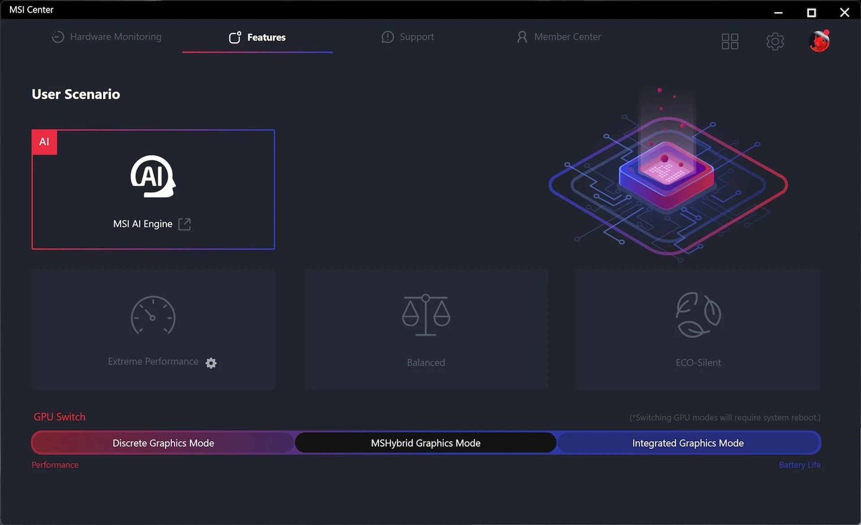Click the red AI badge
The width and height of the screenshot is (861, 525).
[x=44, y=142]
